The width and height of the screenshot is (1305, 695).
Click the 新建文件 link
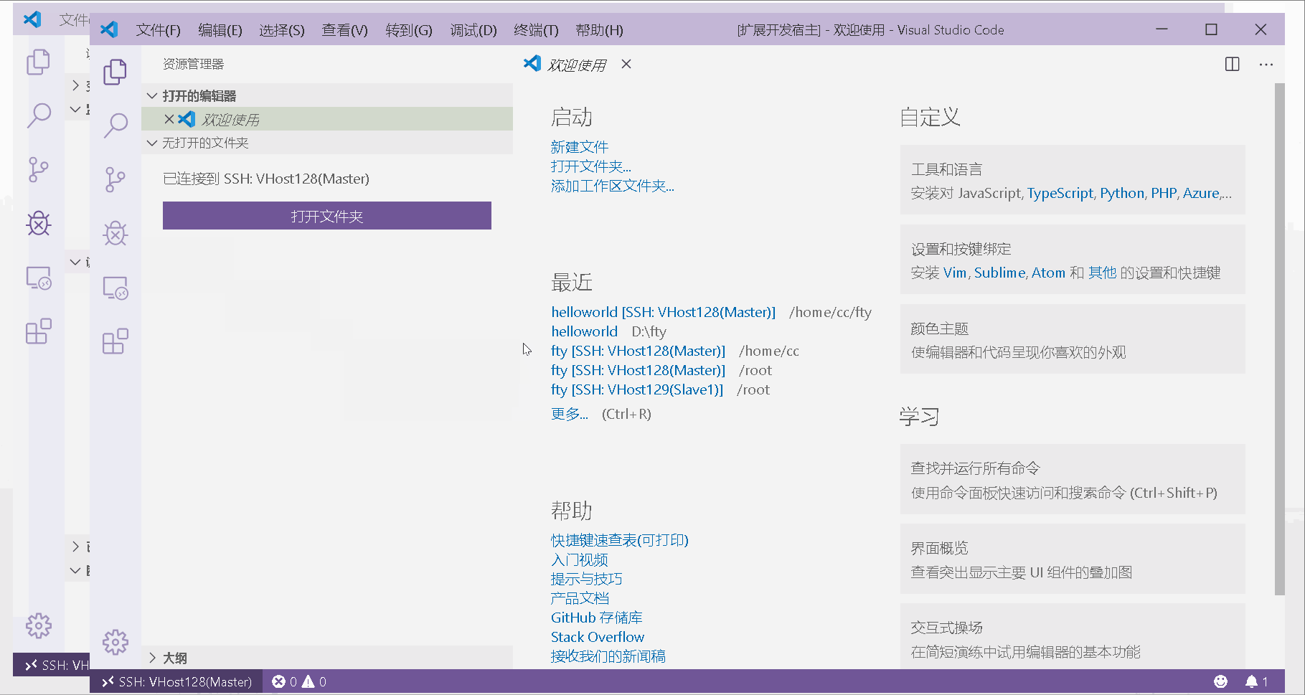580,147
